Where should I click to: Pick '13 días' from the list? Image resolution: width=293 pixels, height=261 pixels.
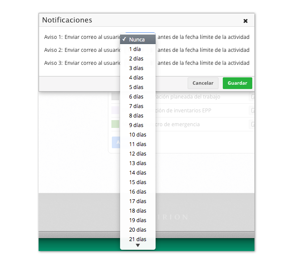pos(138,163)
